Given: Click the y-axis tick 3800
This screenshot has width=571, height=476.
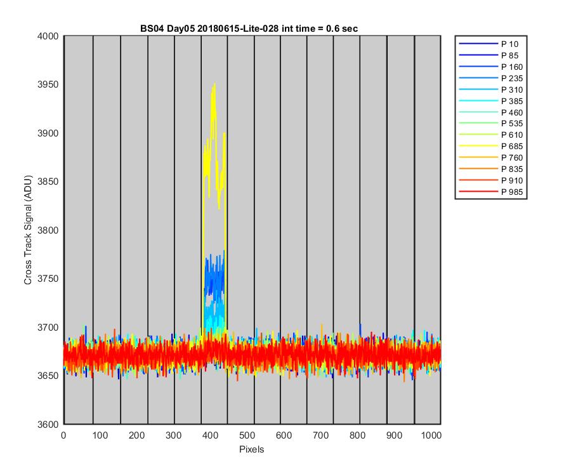Looking at the screenshot, I should coord(48,230).
